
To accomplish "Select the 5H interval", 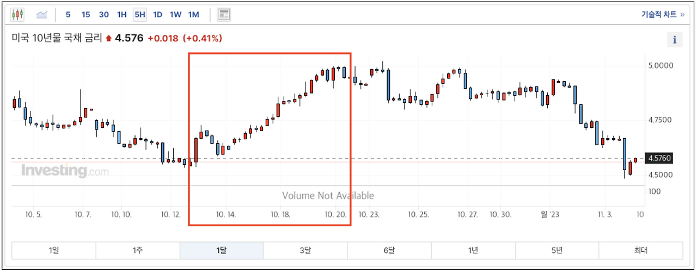I will pyautogui.click(x=139, y=15).
